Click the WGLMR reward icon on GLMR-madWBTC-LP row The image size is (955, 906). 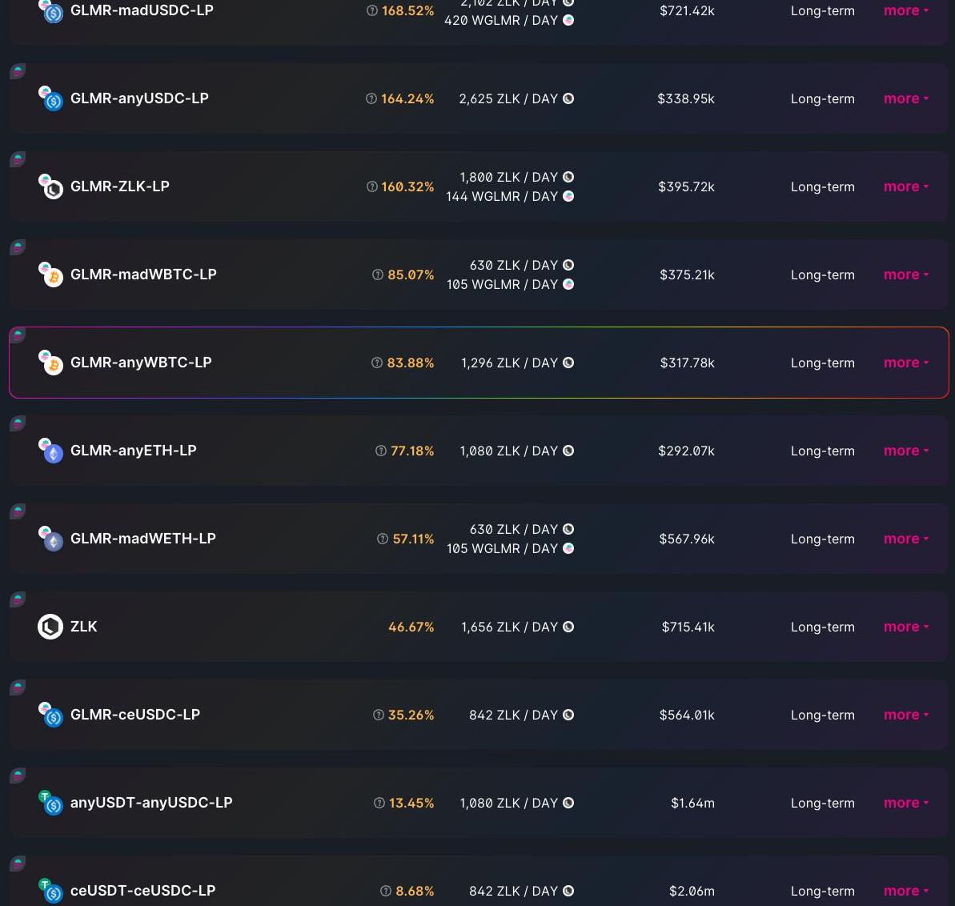(x=568, y=284)
